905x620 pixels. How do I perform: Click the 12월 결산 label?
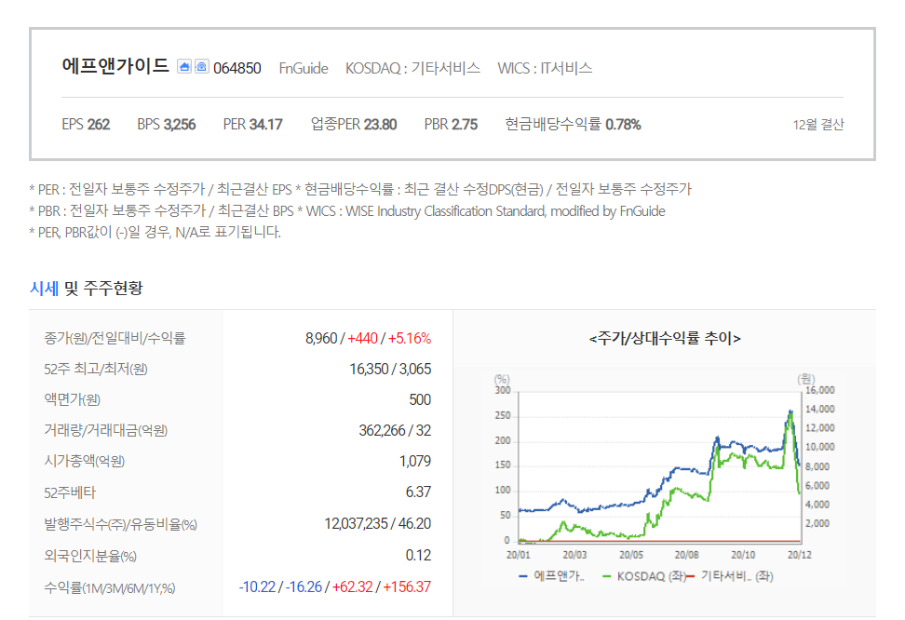click(x=817, y=124)
